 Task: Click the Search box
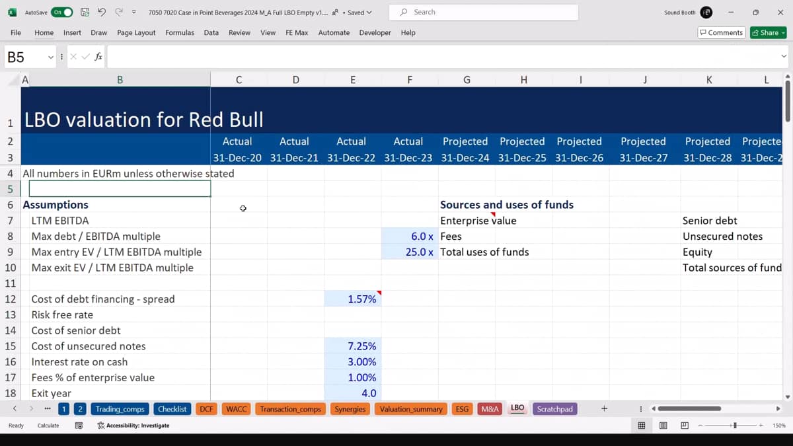(484, 12)
